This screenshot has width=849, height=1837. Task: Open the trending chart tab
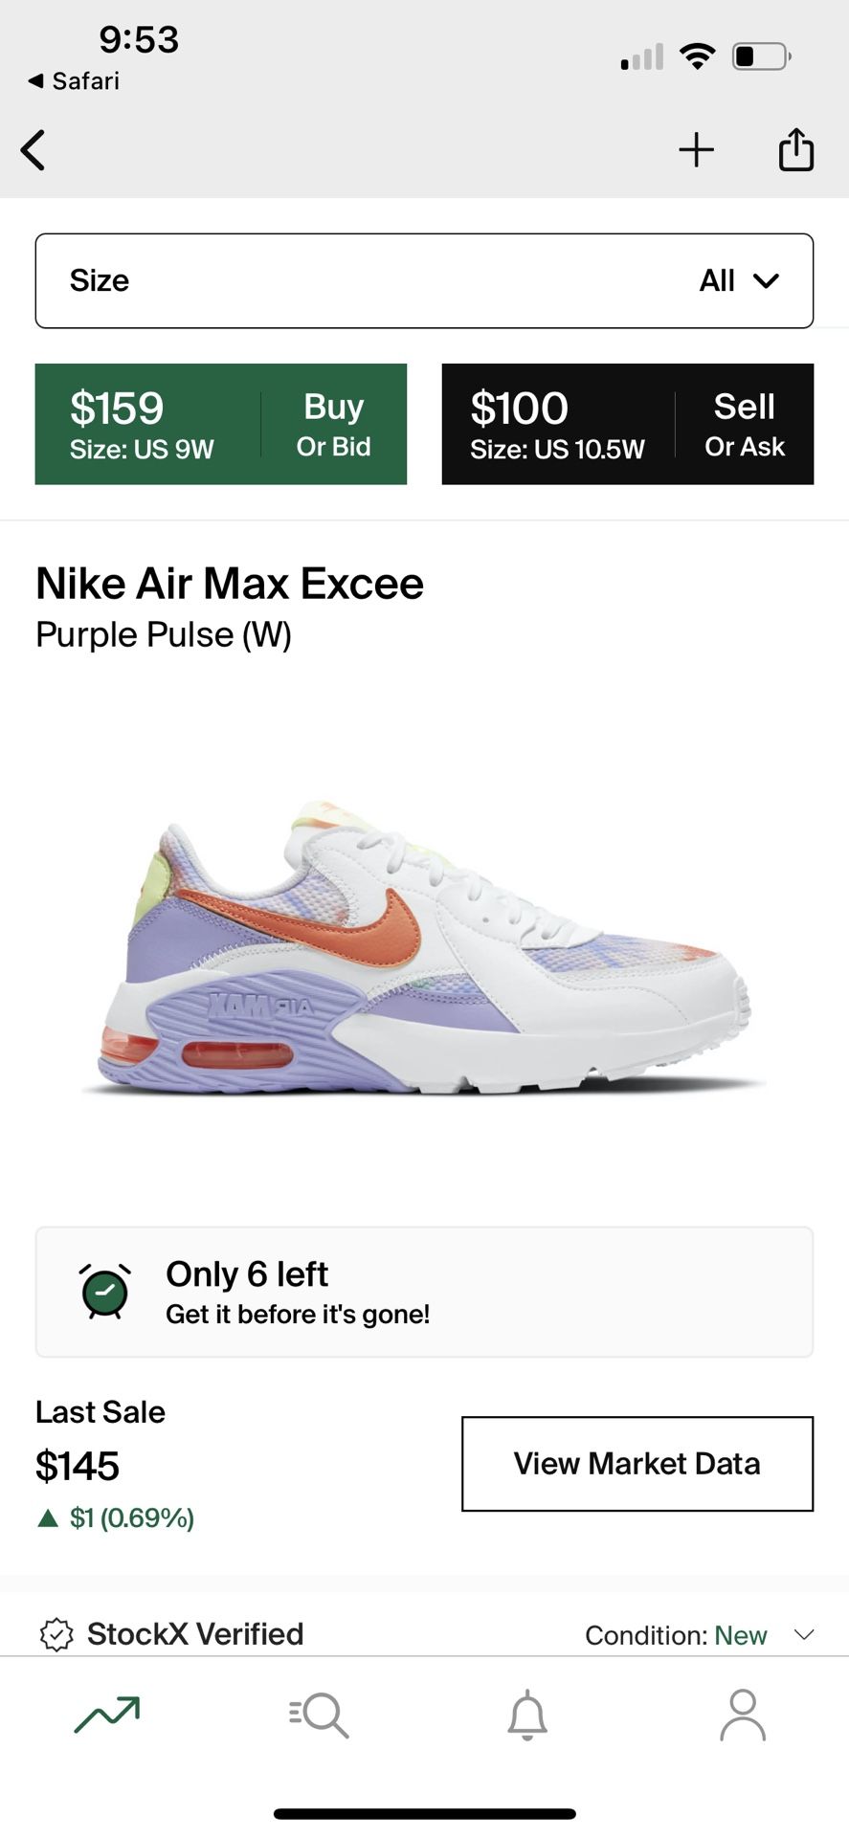[x=107, y=1715]
